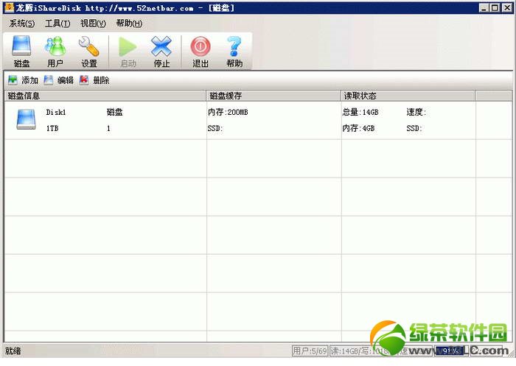The height and width of the screenshot is (366, 516).
Task: Click the 启动 (Start) play icon
Action: coord(128,52)
